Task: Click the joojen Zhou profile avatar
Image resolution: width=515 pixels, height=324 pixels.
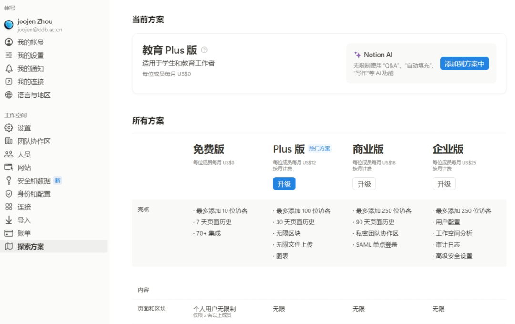Action: [9, 24]
